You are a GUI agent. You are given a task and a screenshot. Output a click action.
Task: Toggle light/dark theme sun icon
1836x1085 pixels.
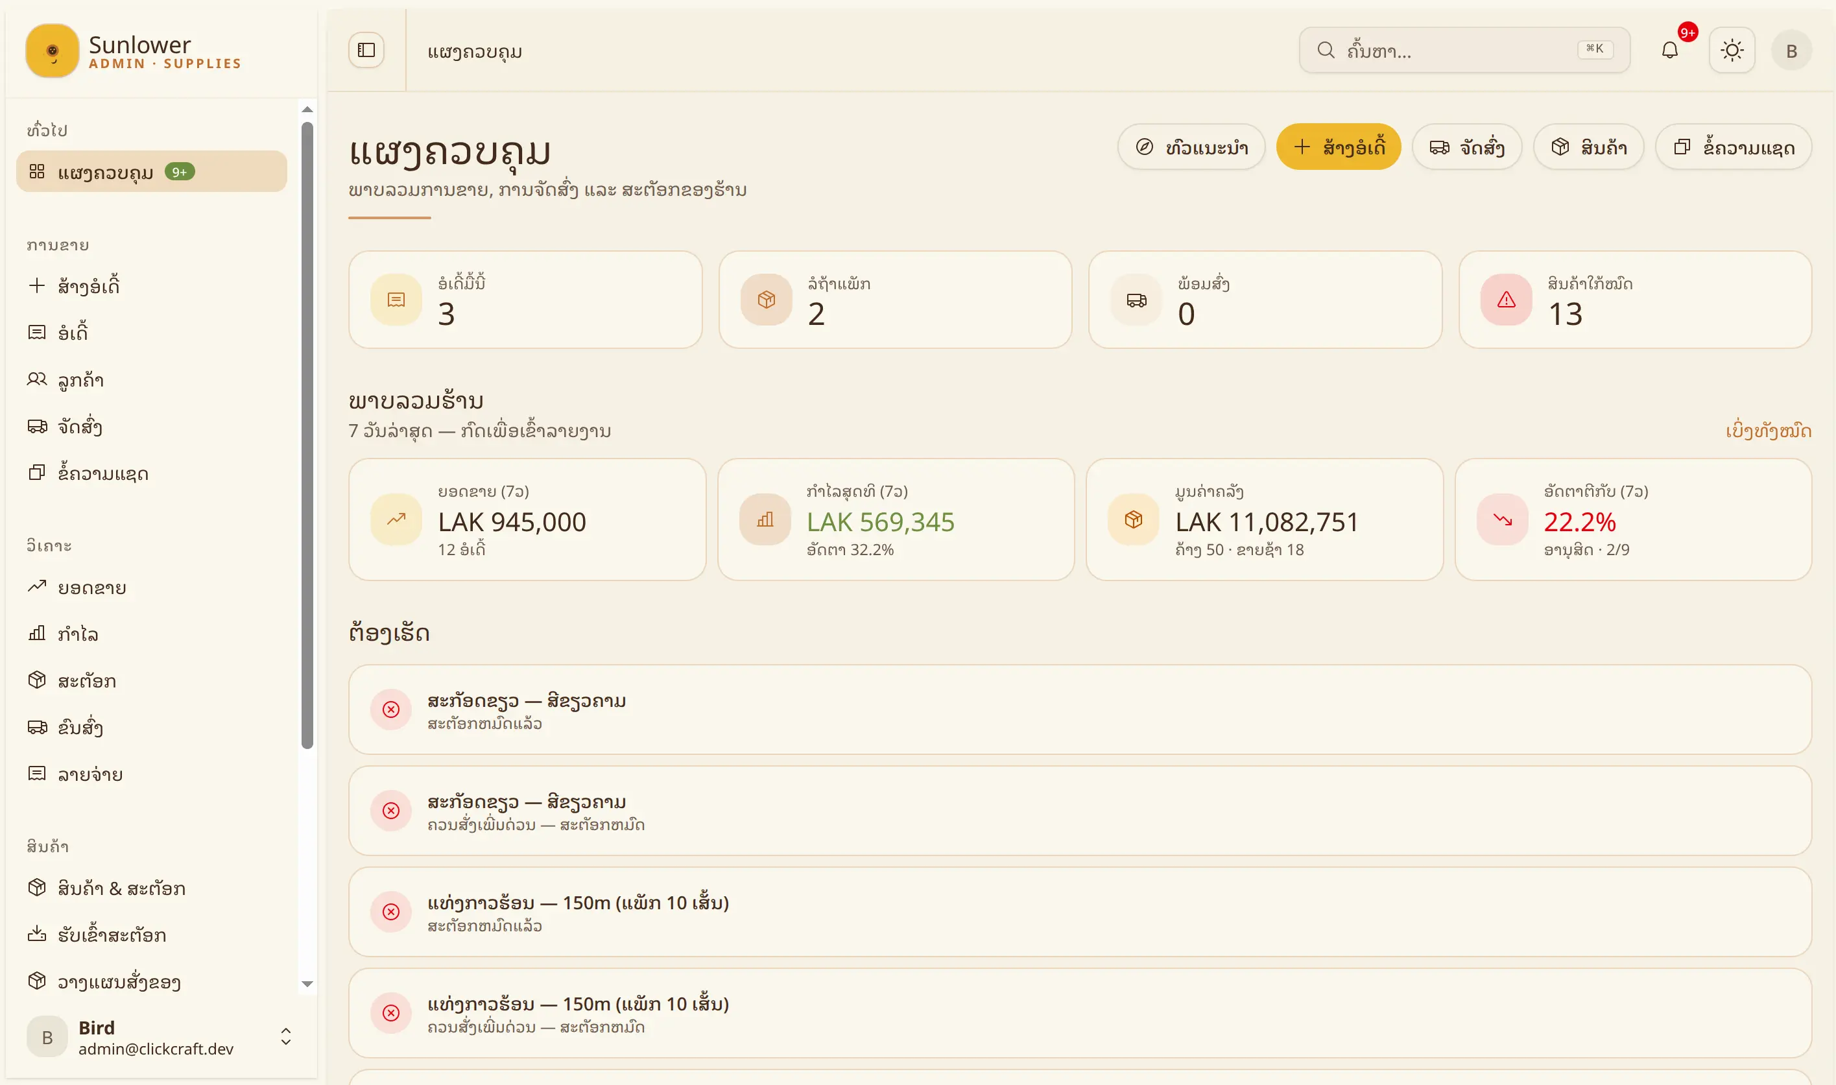coord(1732,51)
